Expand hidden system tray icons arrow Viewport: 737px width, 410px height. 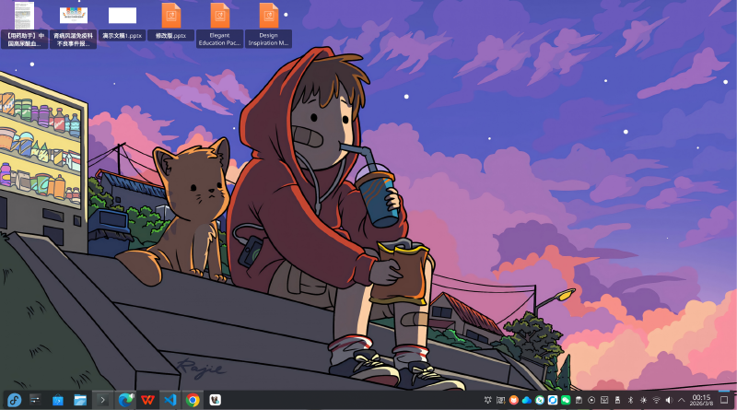[x=682, y=400]
